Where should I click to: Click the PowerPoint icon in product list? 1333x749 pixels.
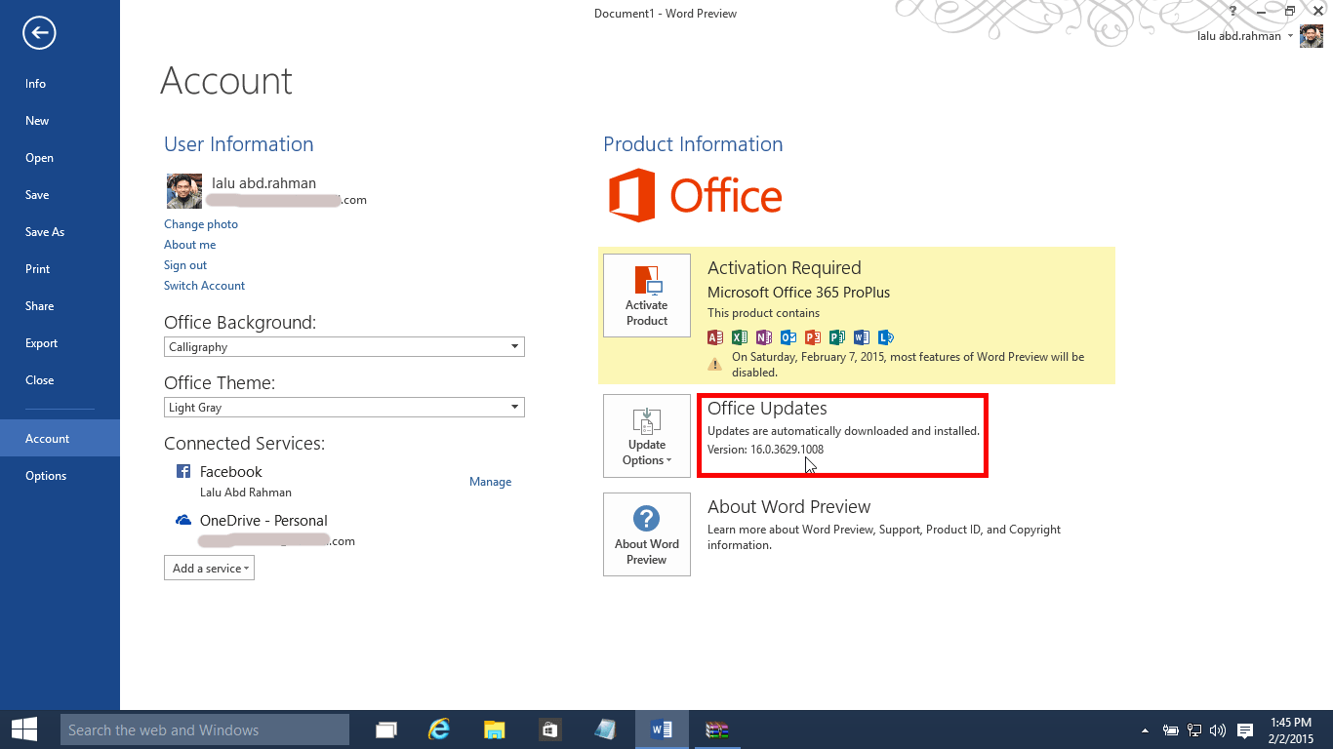(x=812, y=337)
